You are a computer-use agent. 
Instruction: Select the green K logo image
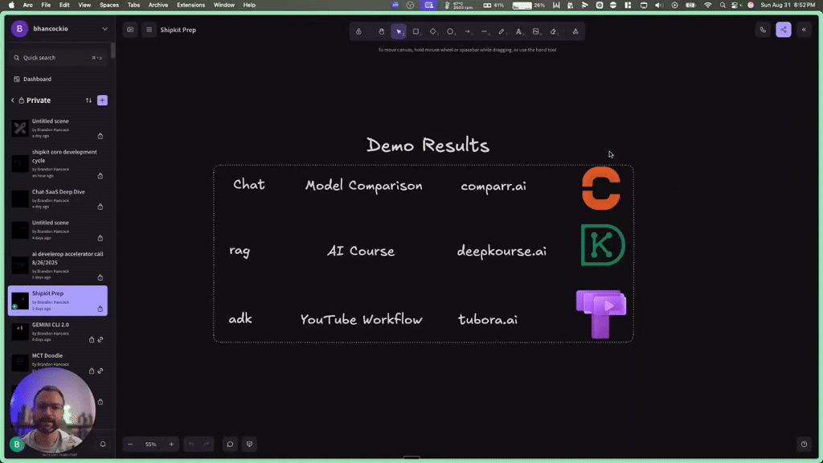pyautogui.click(x=603, y=245)
